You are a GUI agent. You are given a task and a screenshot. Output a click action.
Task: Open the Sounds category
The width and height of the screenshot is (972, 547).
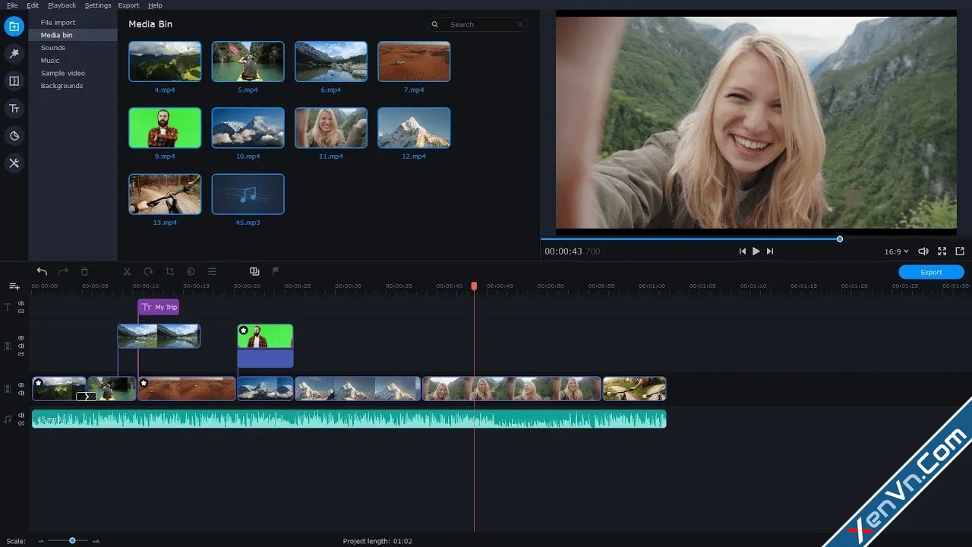(53, 48)
